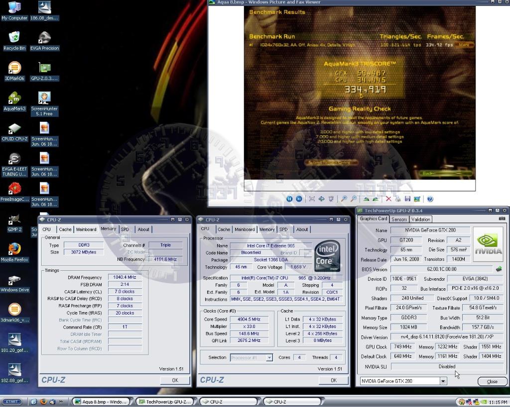Click the floppy disk Copy To icon
510x407 pixels.
(x=407, y=199)
